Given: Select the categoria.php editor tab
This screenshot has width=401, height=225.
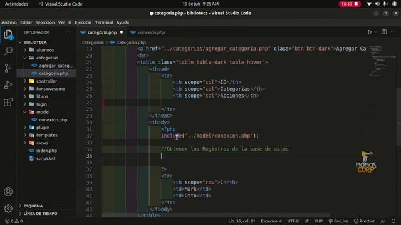Looking at the screenshot, I should (102, 32).
